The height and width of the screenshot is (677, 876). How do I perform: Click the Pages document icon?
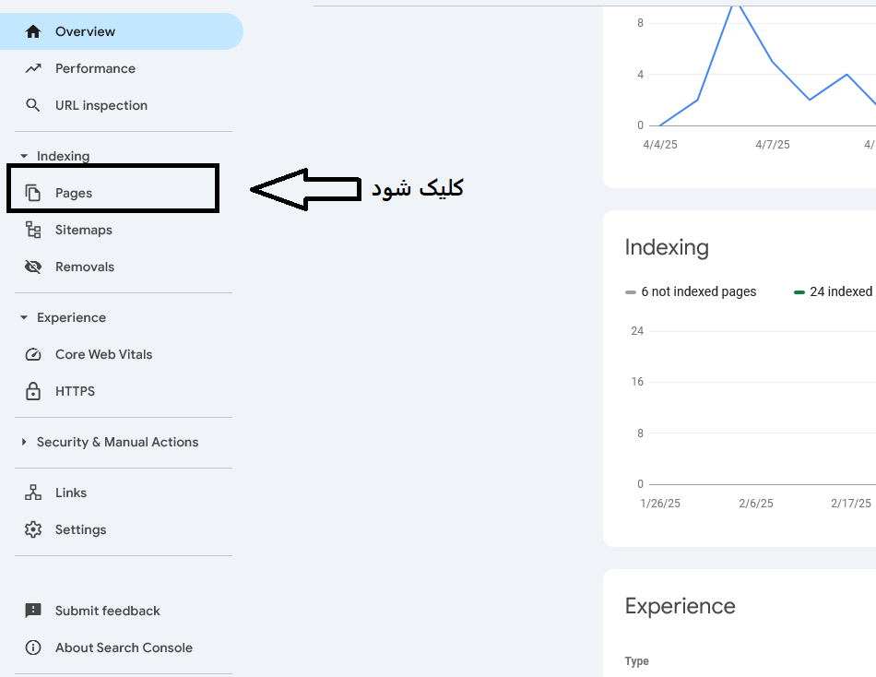click(33, 193)
